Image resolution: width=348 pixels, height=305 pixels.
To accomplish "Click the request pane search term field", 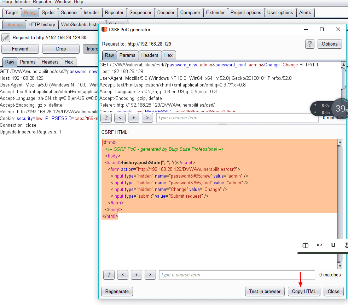I will pyautogui.click(x=237, y=118).
